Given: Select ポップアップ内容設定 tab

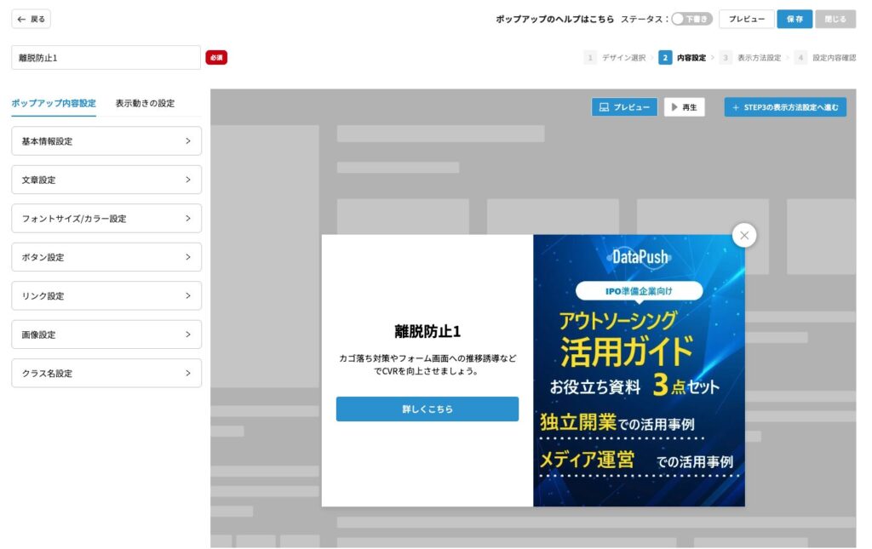Looking at the screenshot, I should pyautogui.click(x=54, y=103).
